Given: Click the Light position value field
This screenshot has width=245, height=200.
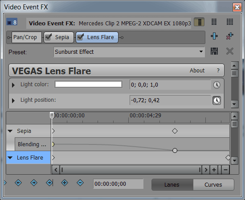Looking at the screenshot, I should 170,100.
